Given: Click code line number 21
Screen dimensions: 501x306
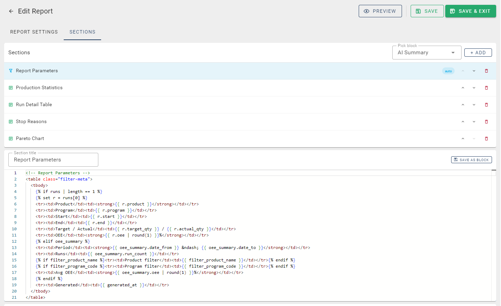Looking at the screenshot, I should pyautogui.click(x=14, y=297).
